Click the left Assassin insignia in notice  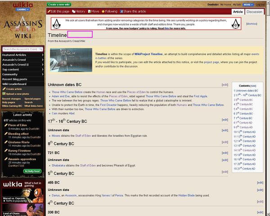(57, 24)
